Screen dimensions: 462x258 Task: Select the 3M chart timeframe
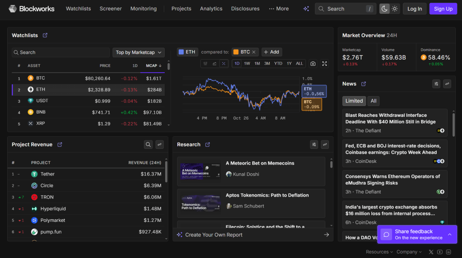pos(267,64)
